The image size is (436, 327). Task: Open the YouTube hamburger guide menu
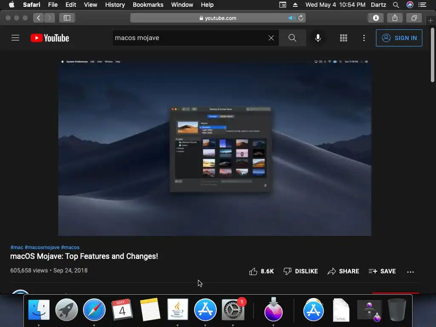coord(15,38)
